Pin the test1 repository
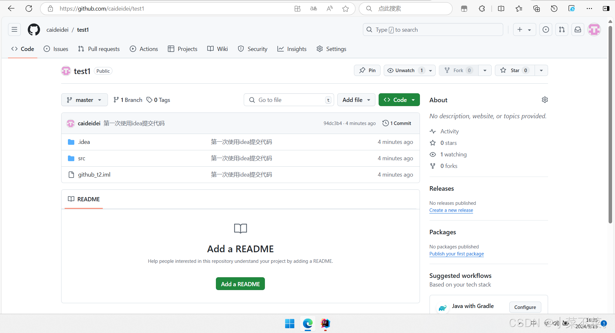Image resolution: width=615 pixels, height=333 pixels. [367, 71]
